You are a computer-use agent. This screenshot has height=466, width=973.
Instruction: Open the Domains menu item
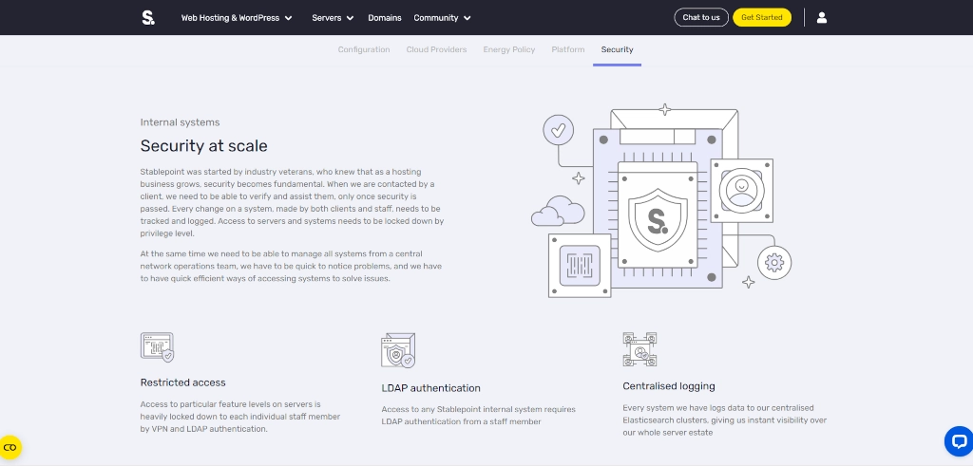click(385, 18)
